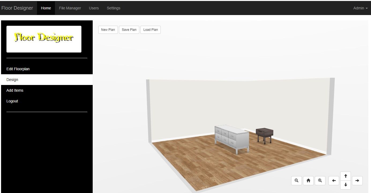Pan the view right with arrow
This screenshot has width=371, height=193.
pos(357,181)
